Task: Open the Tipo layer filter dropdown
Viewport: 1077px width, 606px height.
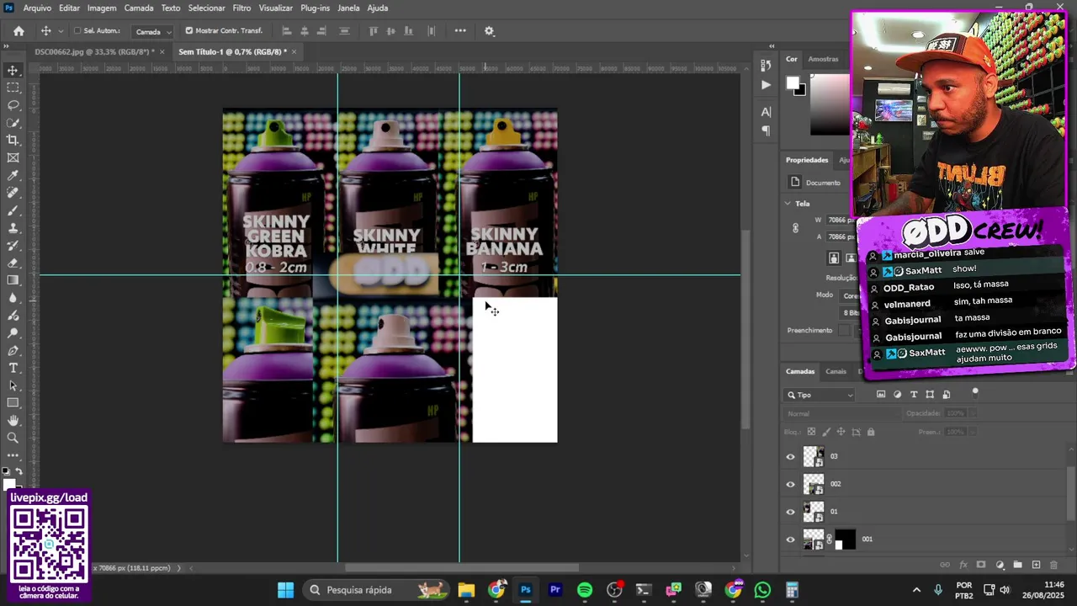Action: point(820,395)
